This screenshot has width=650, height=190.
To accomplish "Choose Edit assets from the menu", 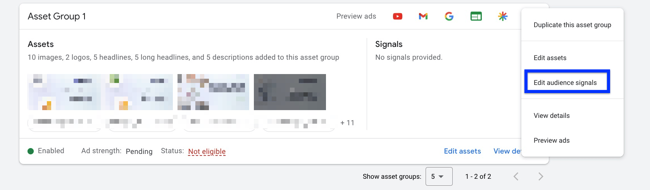I will click(550, 58).
